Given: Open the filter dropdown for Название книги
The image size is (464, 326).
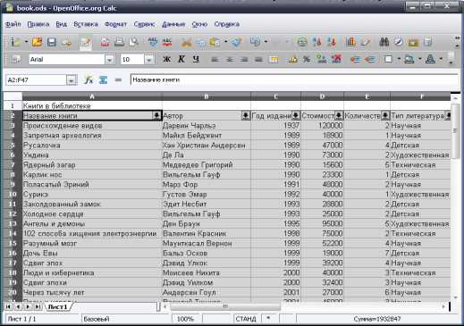Looking at the screenshot, I should pyautogui.click(x=156, y=115).
